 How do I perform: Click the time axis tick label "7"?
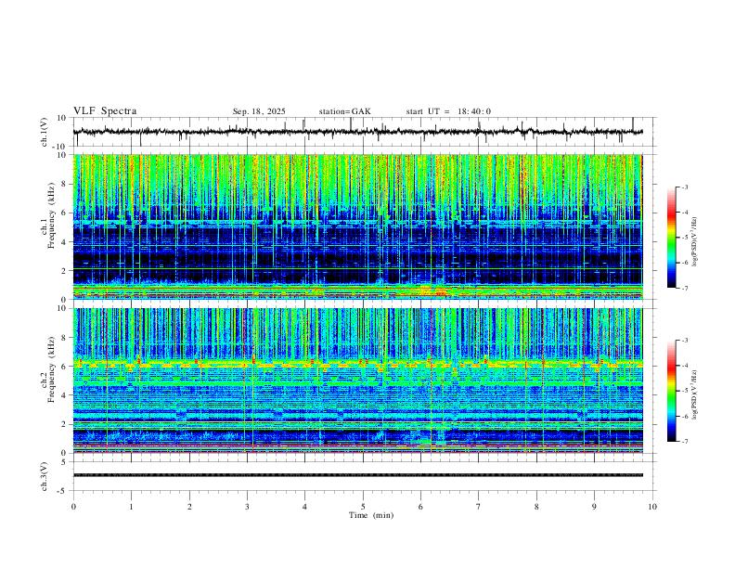[x=479, y=507]
